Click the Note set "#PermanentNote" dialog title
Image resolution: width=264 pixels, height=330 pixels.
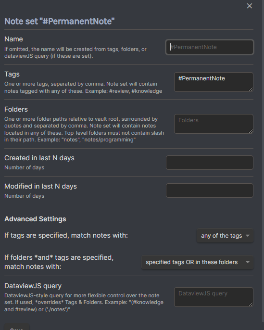tap(60, 21)
